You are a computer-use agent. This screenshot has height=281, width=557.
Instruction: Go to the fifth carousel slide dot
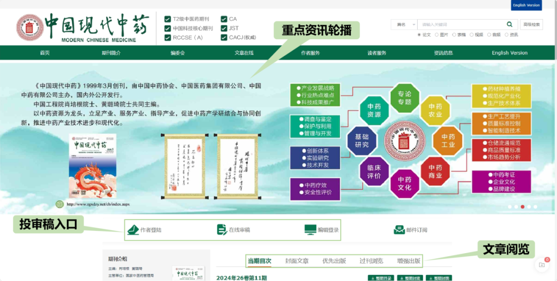click(535, 207)
